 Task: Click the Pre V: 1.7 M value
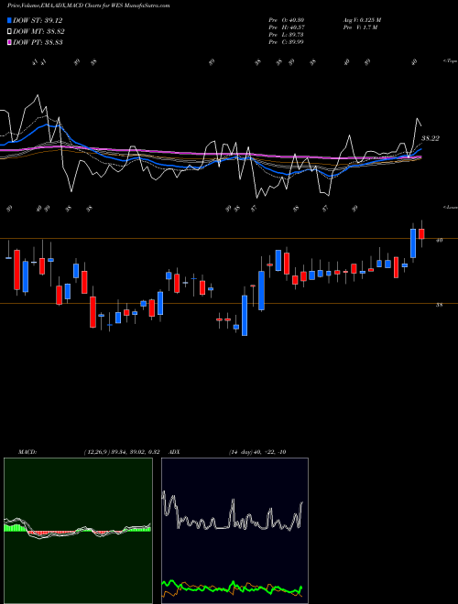click(x=360, y=27)
